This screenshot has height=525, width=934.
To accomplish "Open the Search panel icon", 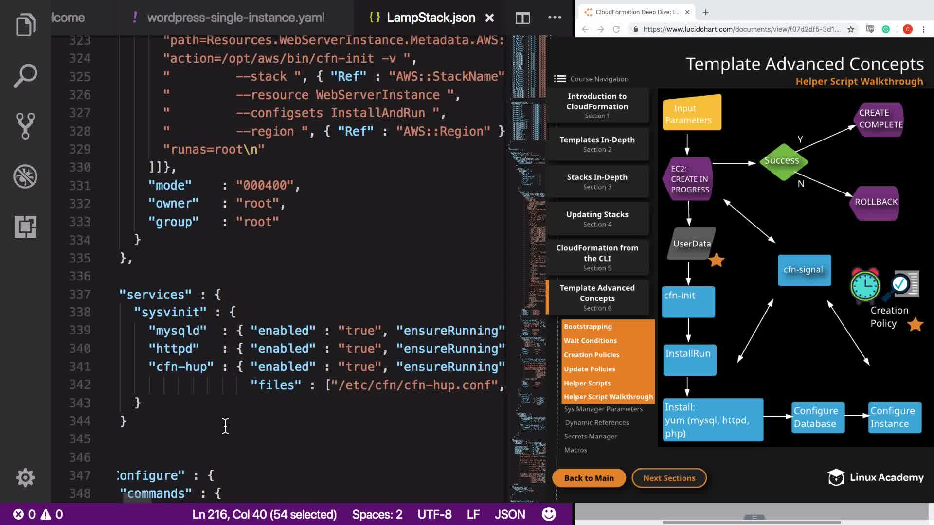I will point(25,75).
